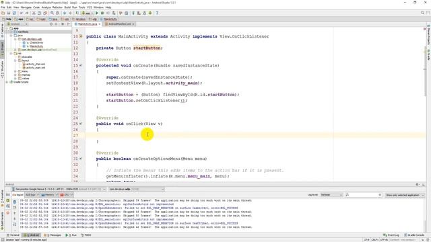
Task: Click the scroll-from-source target icon in Project panel
Action: pos(51,24)
